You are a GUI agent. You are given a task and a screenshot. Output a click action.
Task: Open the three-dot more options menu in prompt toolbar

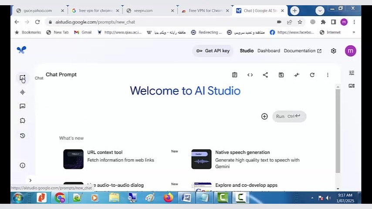328,75
